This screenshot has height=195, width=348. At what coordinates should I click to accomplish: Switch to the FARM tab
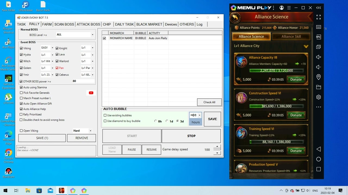[47, 24]
